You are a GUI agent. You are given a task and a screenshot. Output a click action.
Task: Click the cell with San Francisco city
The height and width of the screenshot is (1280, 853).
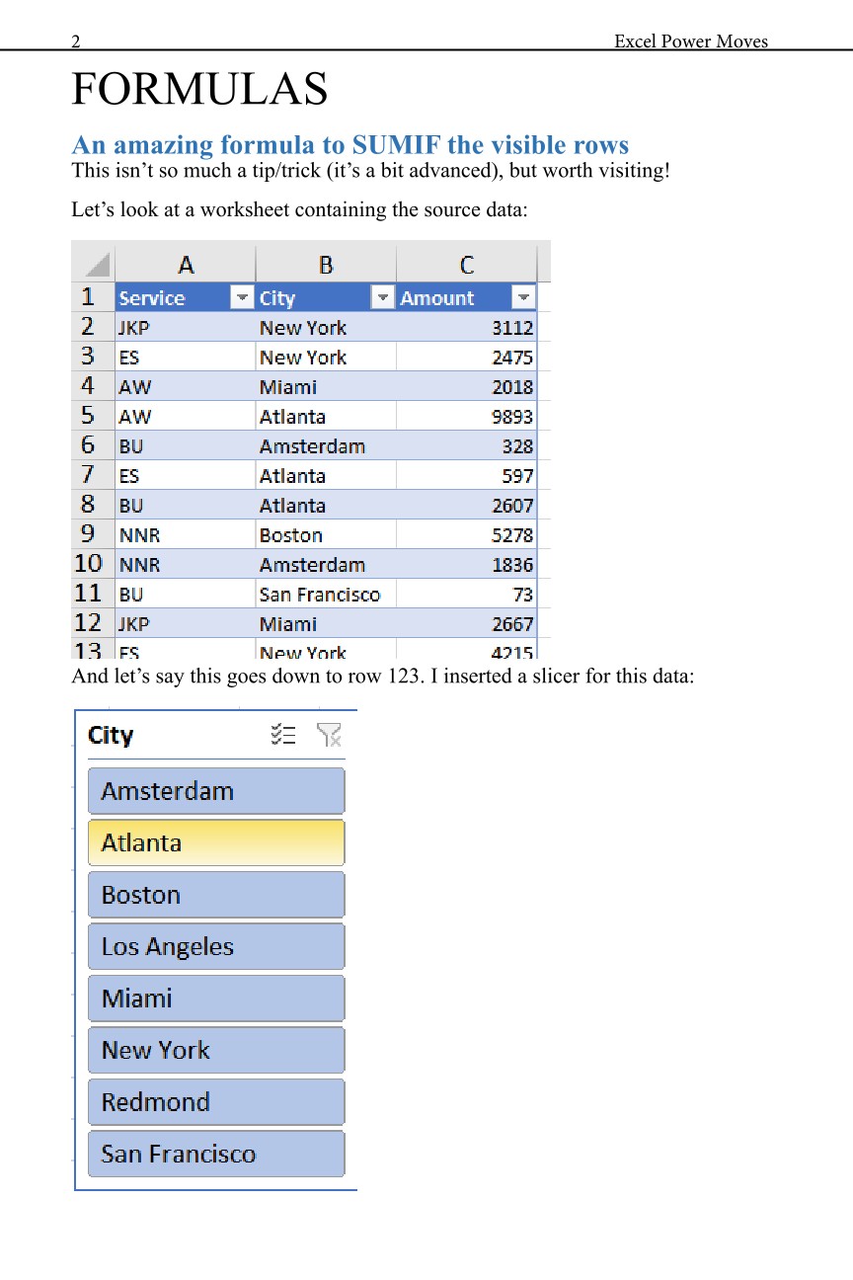coord(326,594)
